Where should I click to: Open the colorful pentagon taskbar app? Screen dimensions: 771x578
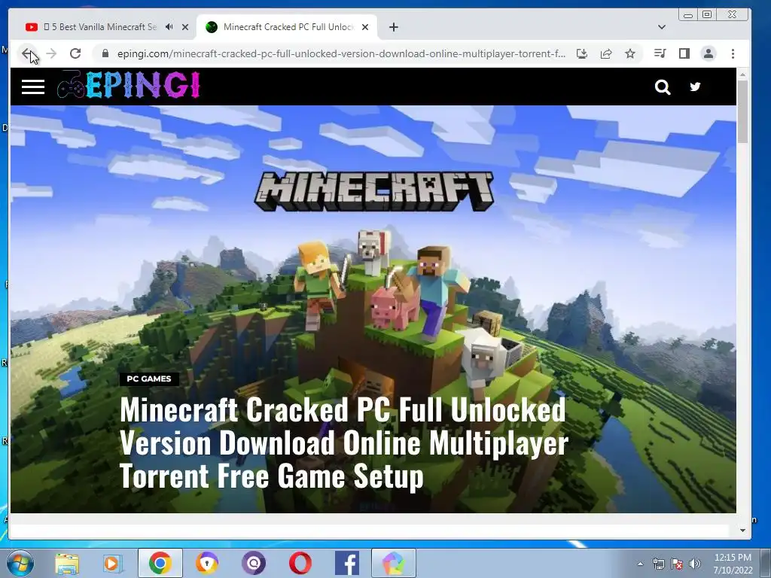[393, 563]
